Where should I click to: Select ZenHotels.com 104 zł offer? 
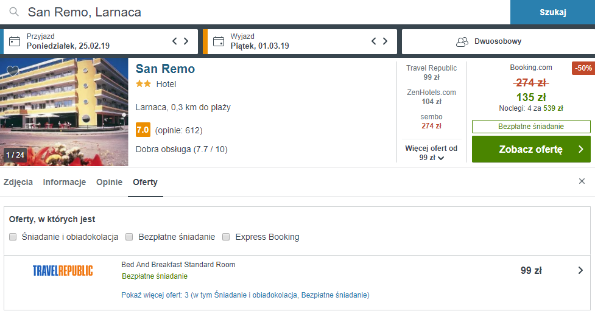[431, 97]
